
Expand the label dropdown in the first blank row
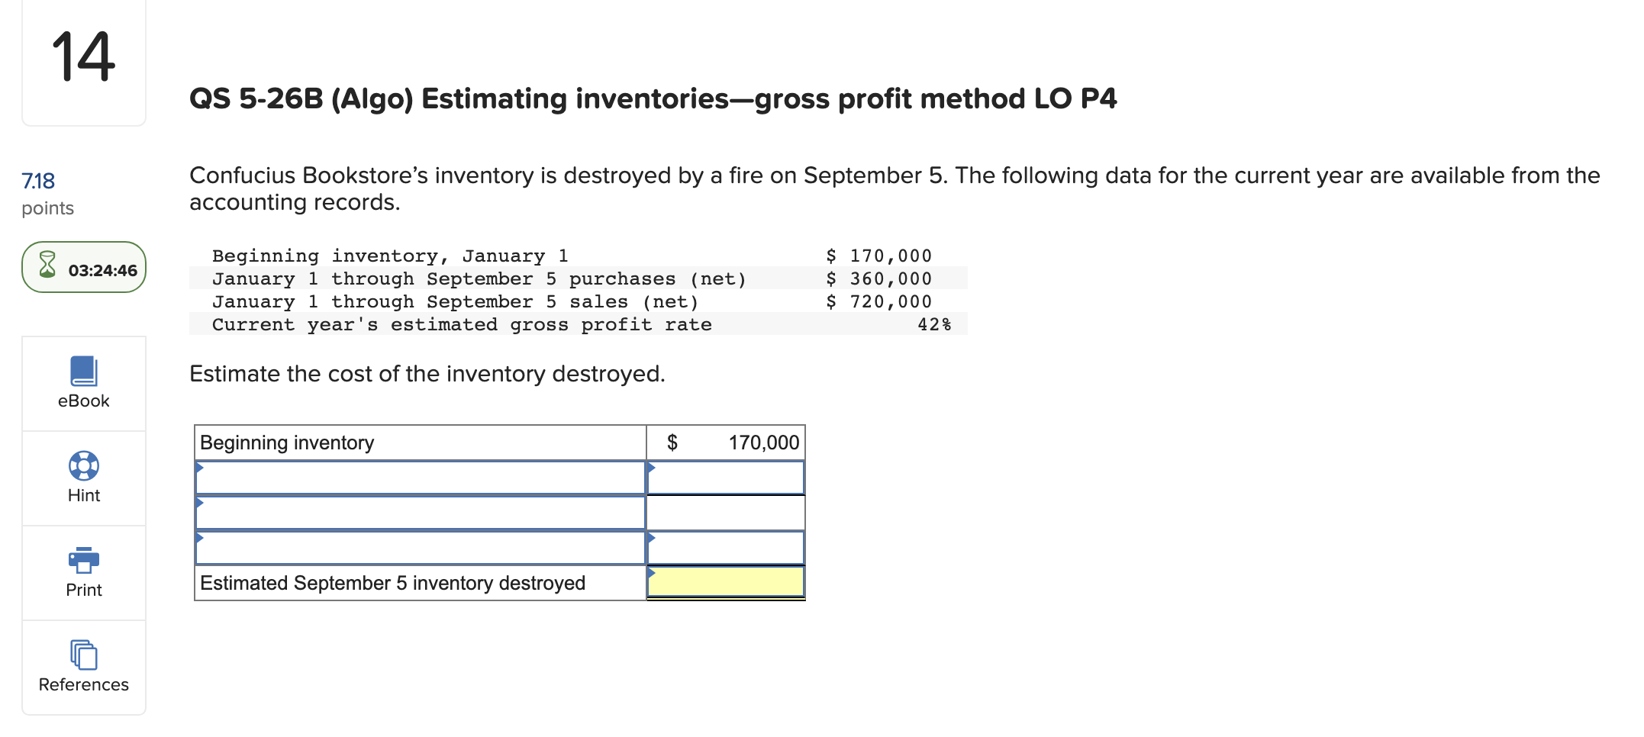[420, 478]
